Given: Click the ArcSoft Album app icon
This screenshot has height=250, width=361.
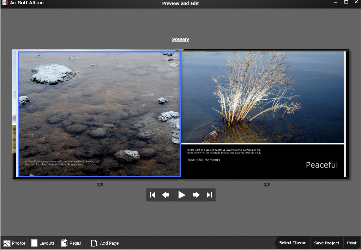Looking at the screenshot, I should pyautogui.click(x=5, y=3).
